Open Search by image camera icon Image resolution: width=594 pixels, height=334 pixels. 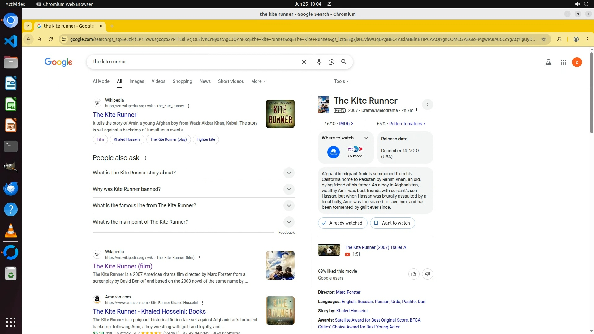[x=331, y=62]
